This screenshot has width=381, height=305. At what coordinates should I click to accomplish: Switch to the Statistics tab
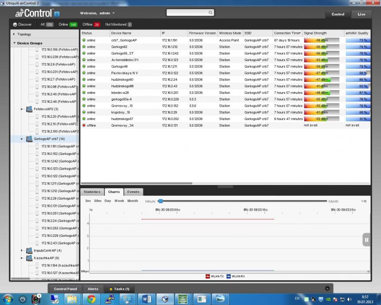click(92, 192)
